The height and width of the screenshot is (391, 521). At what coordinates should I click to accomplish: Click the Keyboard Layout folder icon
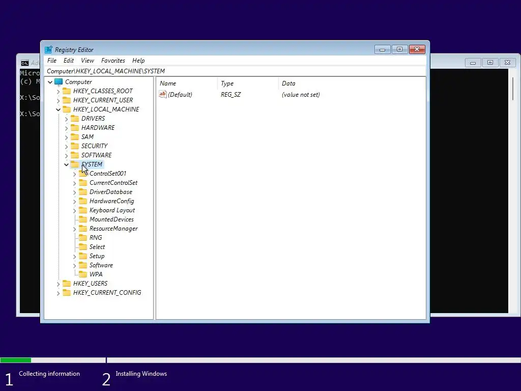[x=83, y=210]
